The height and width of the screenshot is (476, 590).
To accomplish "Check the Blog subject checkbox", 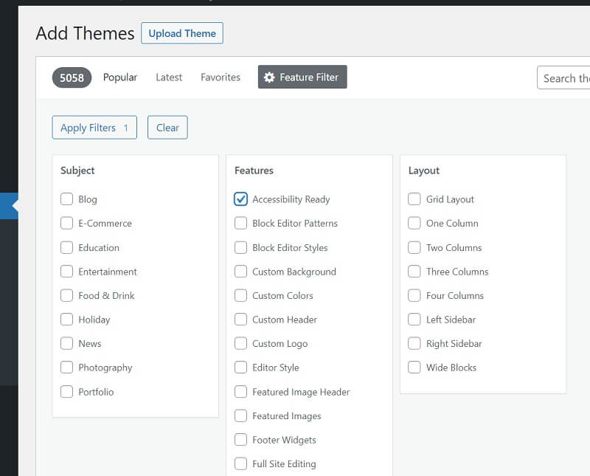I will coord(66,199).
